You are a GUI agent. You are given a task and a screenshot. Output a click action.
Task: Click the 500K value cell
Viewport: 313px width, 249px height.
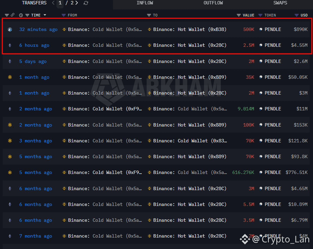(x=248, y=30)
